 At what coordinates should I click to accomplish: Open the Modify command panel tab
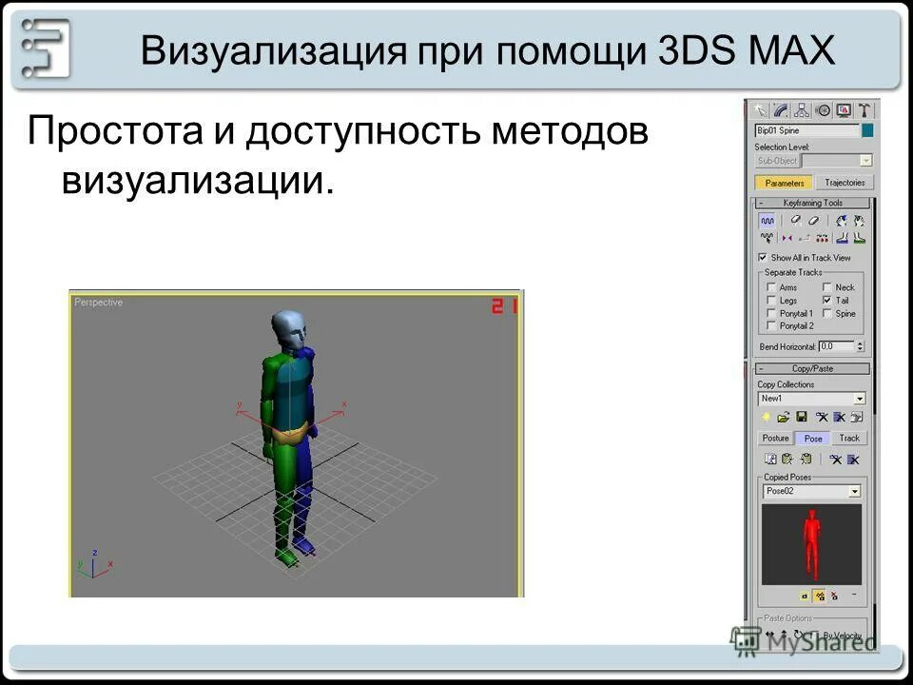pyautogui.click(x=781, y=110)
